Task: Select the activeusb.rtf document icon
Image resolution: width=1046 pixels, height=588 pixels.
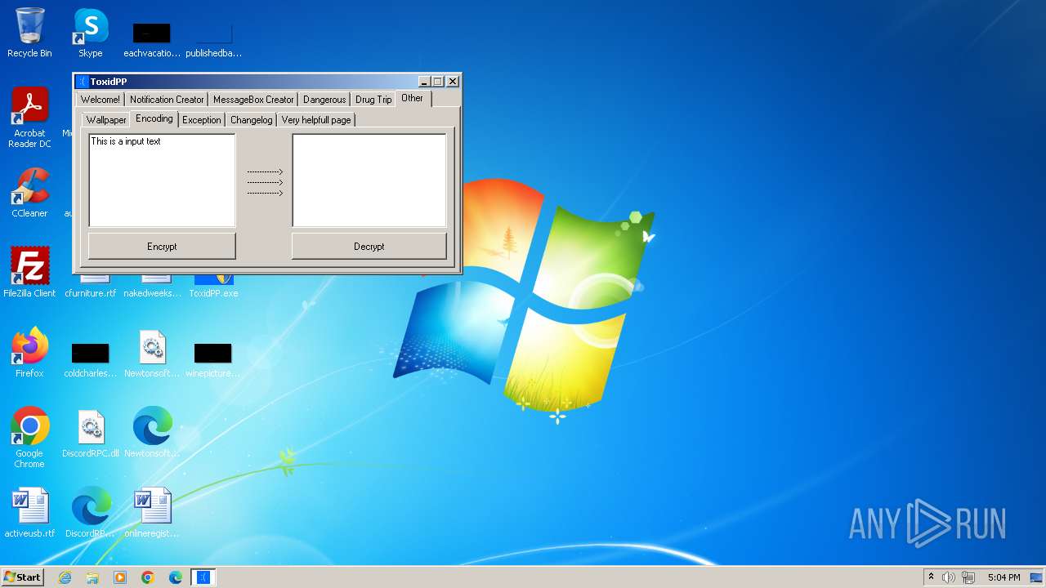Action: tap(29, 513)
